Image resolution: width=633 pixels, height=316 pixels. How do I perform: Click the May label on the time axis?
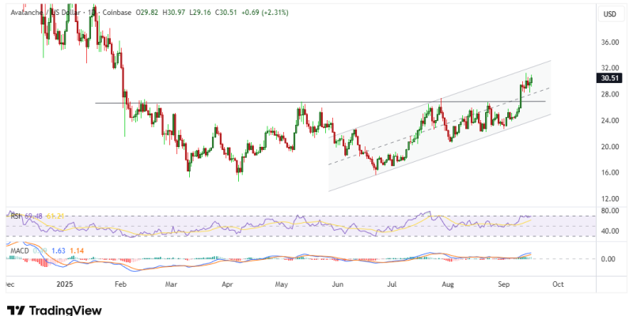pos(282,284)
